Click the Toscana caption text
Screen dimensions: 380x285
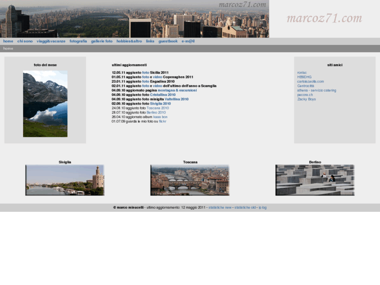190,162
